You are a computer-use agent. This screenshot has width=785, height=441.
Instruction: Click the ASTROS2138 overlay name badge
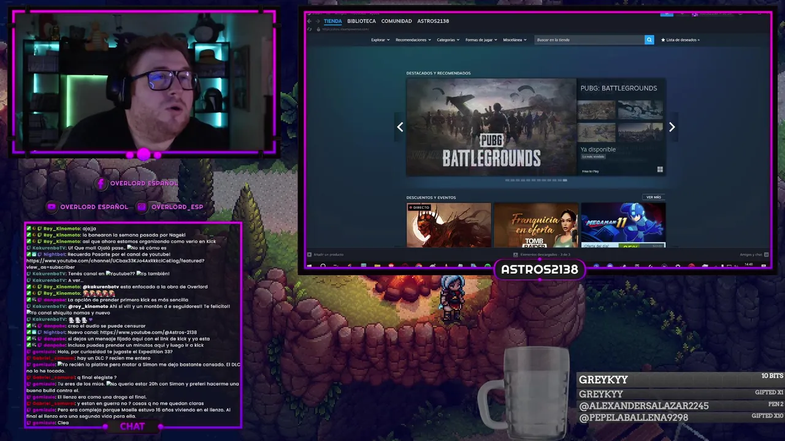click(540, 269)
